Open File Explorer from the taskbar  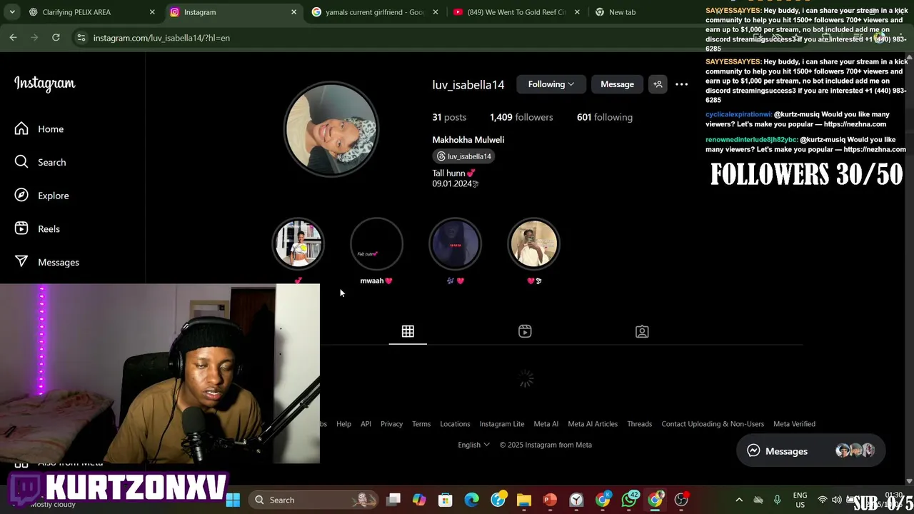point(524,500)
